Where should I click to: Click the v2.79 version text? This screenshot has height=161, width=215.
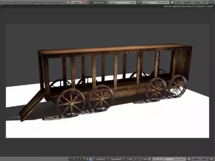(x=63, y=3)
